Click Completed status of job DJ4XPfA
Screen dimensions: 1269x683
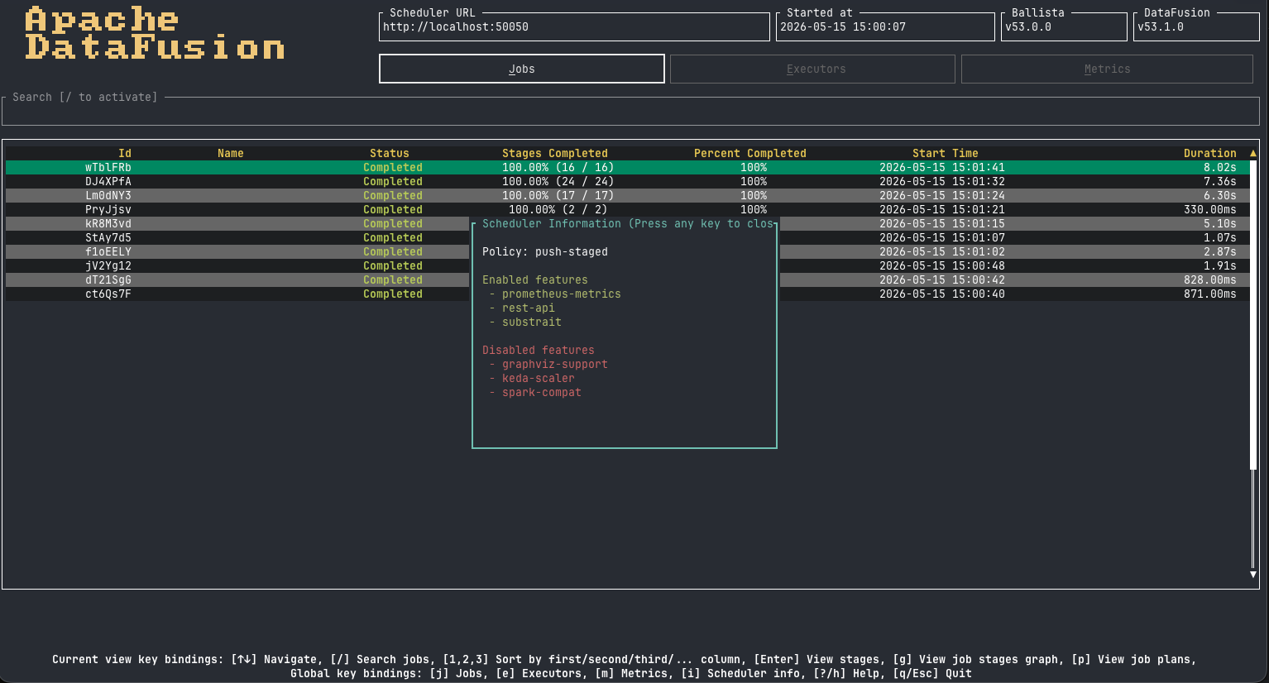(x=393, y=181)
